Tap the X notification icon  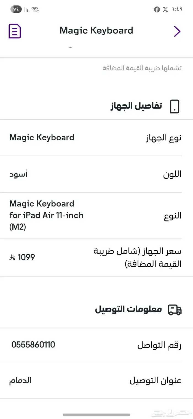[x=165, y=10]
